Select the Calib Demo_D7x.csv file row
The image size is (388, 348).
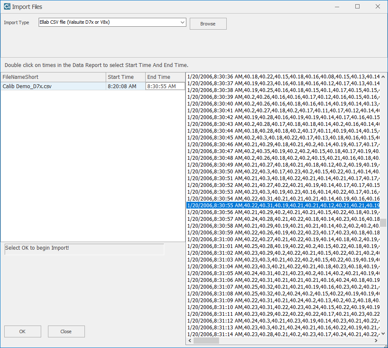pyautogui.click(x=53, y=86)
